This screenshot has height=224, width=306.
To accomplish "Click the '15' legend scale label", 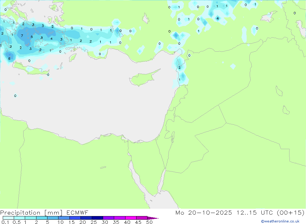I will coord(72,222).
